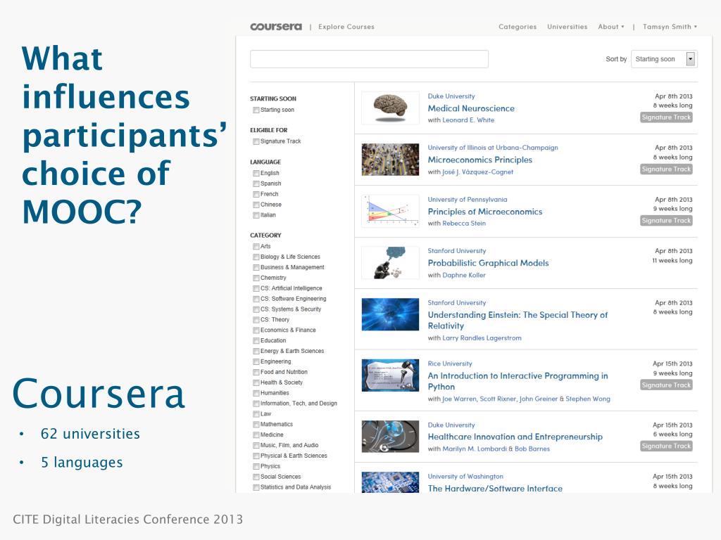Open Medical Neuroscience brain thumbnail
721x540 pixels.
[x=390, y=108]
